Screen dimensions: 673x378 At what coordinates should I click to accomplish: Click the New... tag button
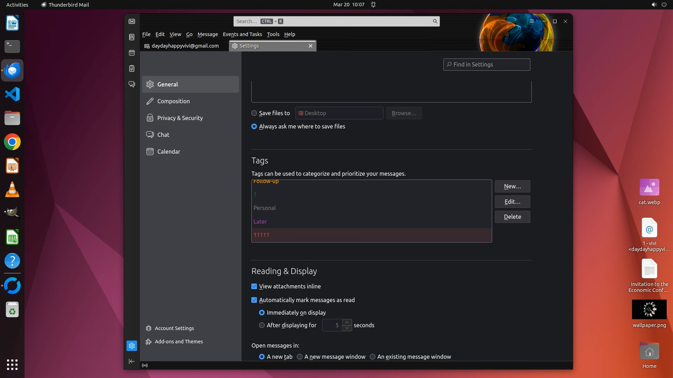(512, 187)
